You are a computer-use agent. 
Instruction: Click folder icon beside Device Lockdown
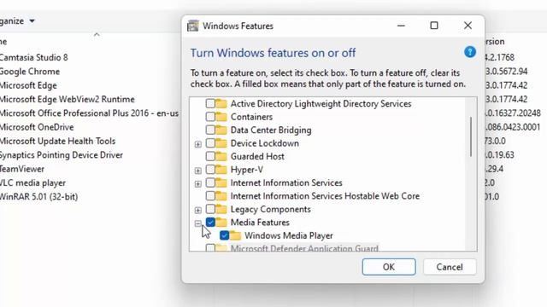pos(221,143)
